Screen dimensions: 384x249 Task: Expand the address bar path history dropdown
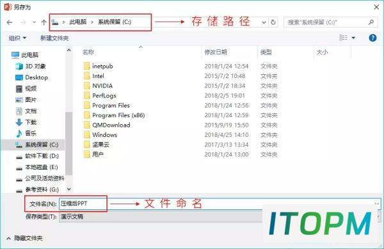point(264,22)
